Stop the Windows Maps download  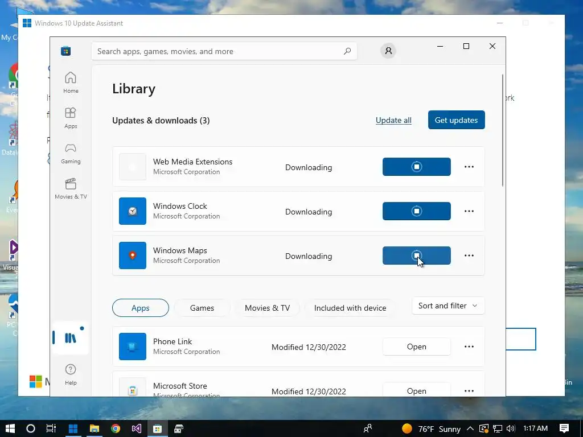tap(416, 255)
